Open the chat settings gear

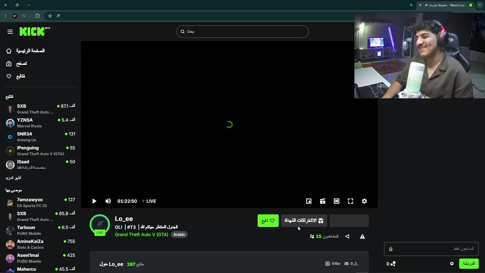coord(452,264)
